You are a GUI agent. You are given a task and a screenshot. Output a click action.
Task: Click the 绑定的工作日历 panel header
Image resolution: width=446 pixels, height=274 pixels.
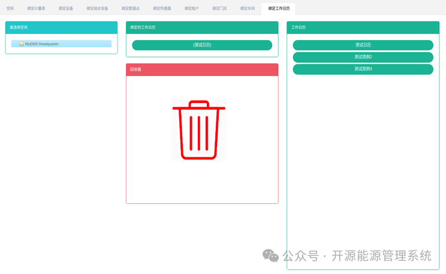(202, 28)
